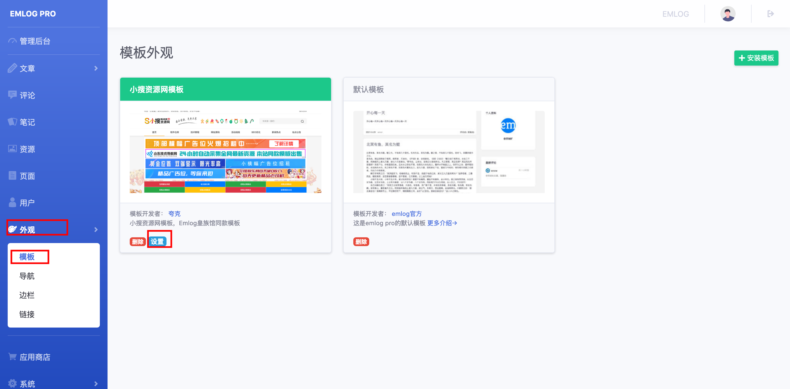Click the pencil icon beside 文章
Screen dimensions: 790x389
(12, 68)
